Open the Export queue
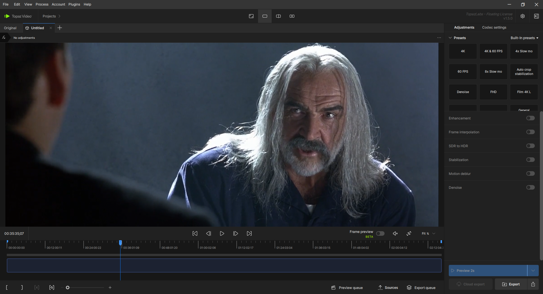The height and width of the screenshot is (294, 543). click(421, 287)
